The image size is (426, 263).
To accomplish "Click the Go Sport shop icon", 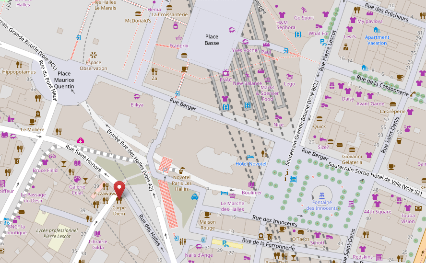I will 304,10.
